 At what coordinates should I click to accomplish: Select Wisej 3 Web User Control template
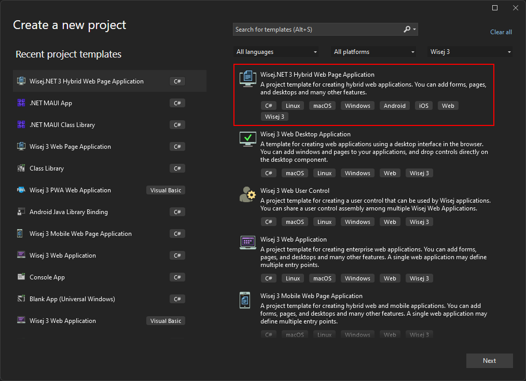(364, 206)
